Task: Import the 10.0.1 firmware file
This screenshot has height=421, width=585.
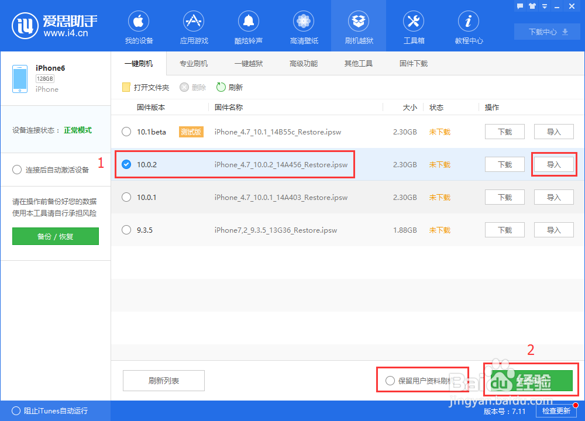Action: point(553,197)
